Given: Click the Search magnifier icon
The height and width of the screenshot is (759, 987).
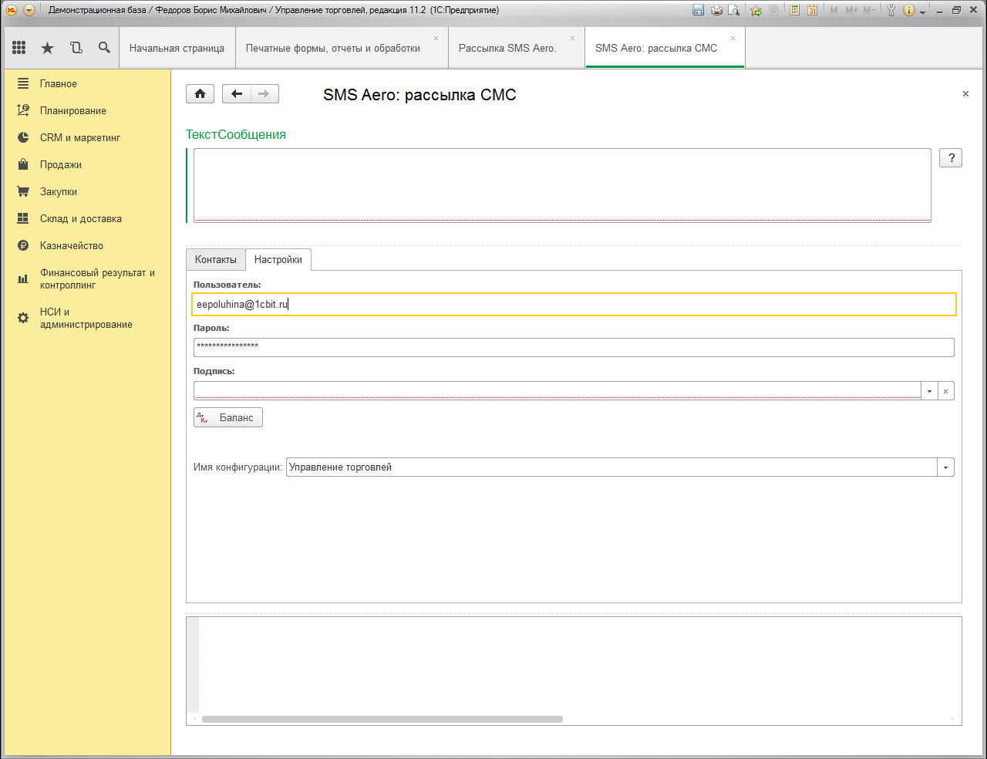Looking at the screenshot, I should pos(104,48).
